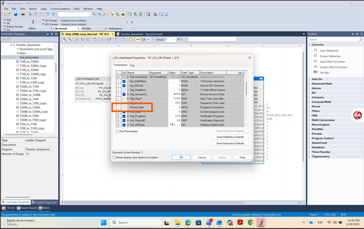This screenshot has height=229, width=364.
Task: Check visibility for Cfg_HasMore parameter
Action: 124,90
